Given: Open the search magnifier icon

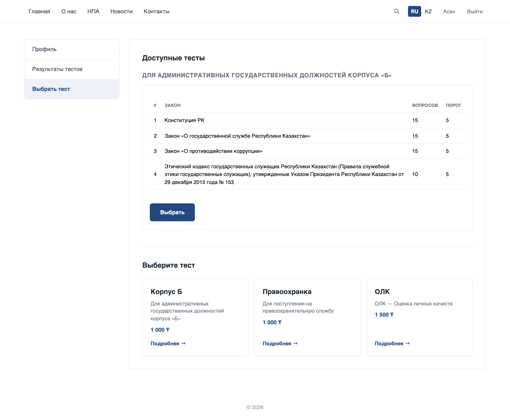Looking at the screenshot, I should point(397,11).
